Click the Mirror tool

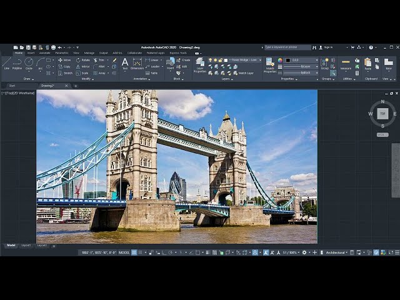pyautogui.click(x=83, y=67)
